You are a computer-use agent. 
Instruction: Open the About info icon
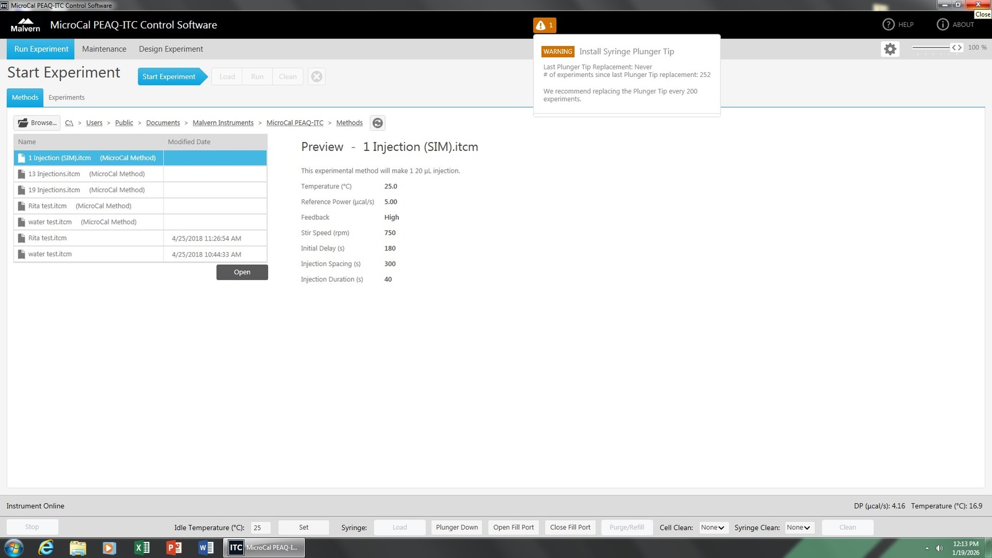[943, 25]
